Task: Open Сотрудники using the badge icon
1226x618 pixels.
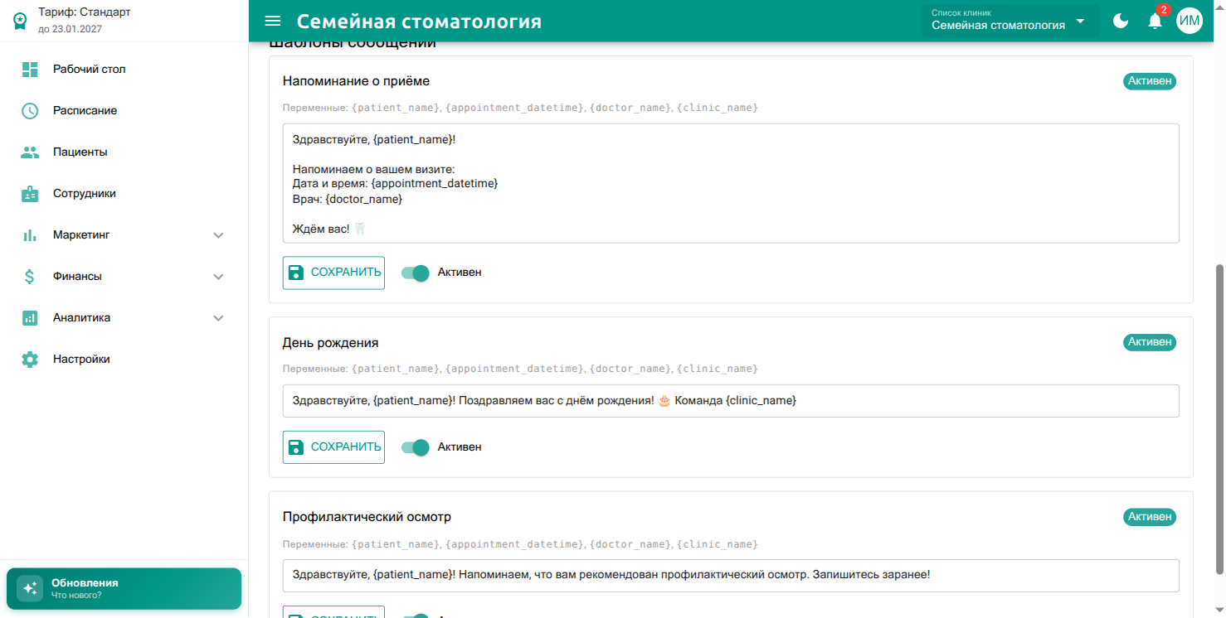Action: 30,193
